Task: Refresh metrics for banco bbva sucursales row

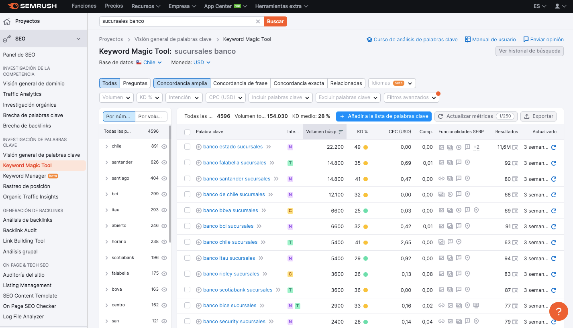Action: 554,211
